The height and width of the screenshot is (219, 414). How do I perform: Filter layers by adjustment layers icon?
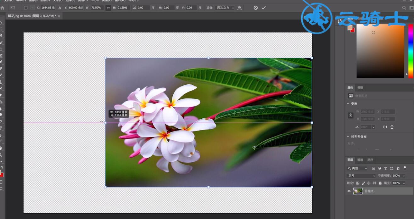(379, 168)
